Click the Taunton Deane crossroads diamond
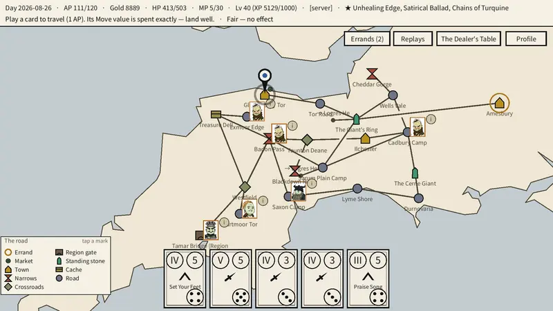 tap(307, 140)
